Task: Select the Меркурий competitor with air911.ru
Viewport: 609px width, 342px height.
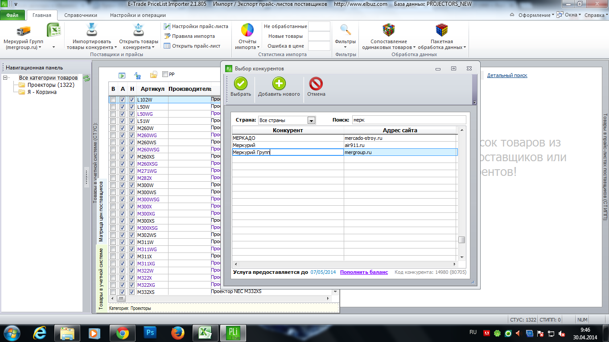Action: [x=345, y=145]
